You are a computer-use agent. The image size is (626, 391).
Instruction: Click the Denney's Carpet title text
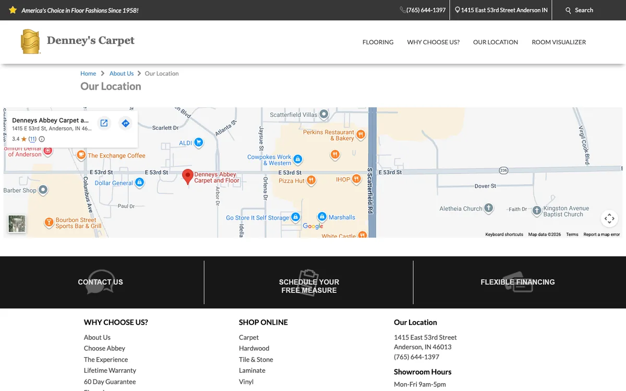coord(91,41)
